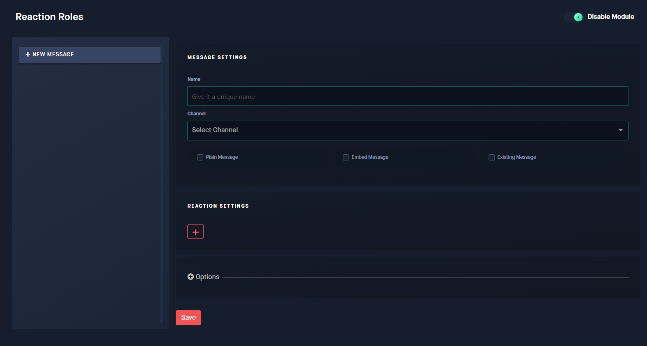This screenshot has width=647, height=346.
Task: Check the Plain Message checkbox
Action: tap(200, 157)
